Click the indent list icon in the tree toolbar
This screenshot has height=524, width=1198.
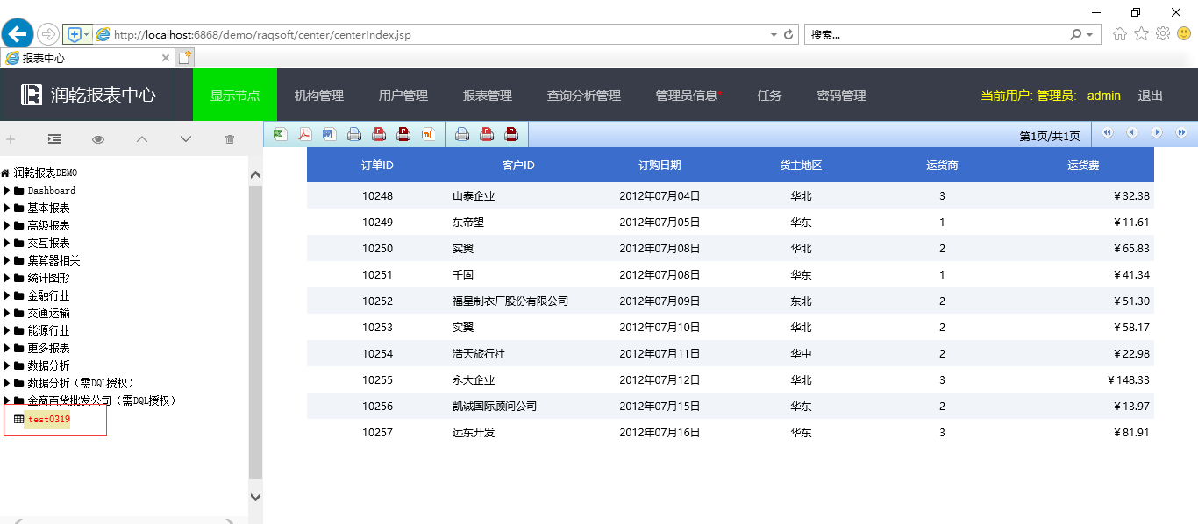[x=54, y=139]
